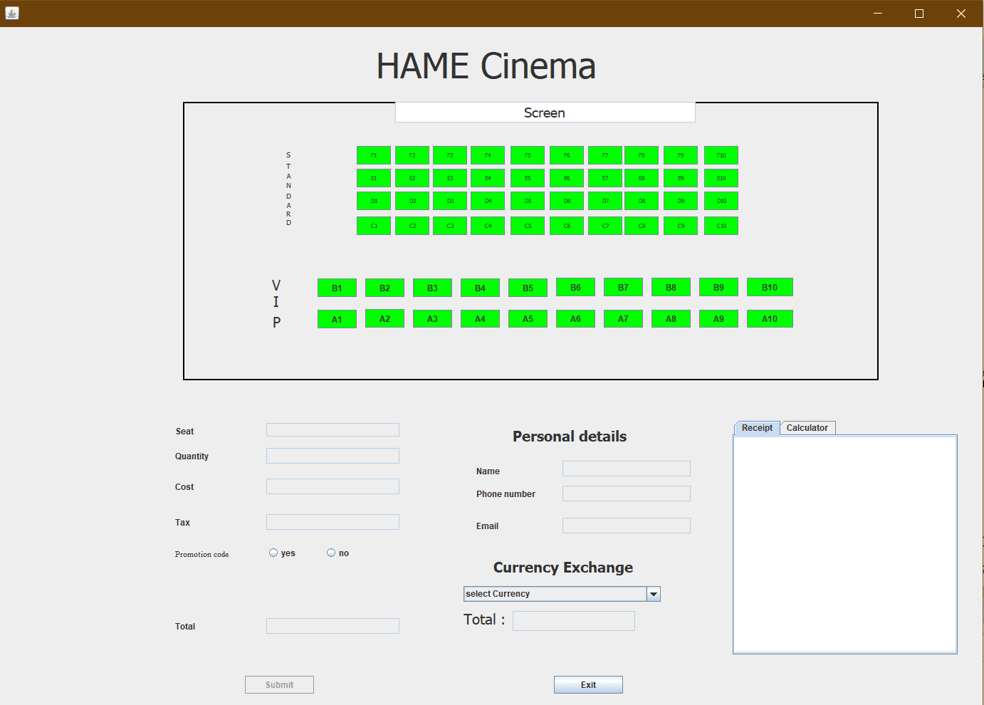Choose VIP seat A2

[x=384, y=318]
